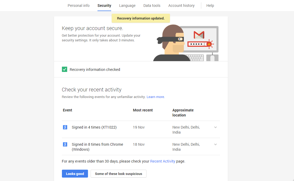Follow the Learn more link
This screenshot has width=294, height=181.
155,97
